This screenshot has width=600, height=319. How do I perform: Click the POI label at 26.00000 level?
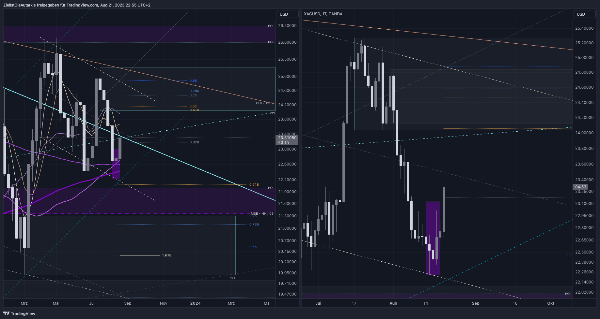[x=271, y=42]
